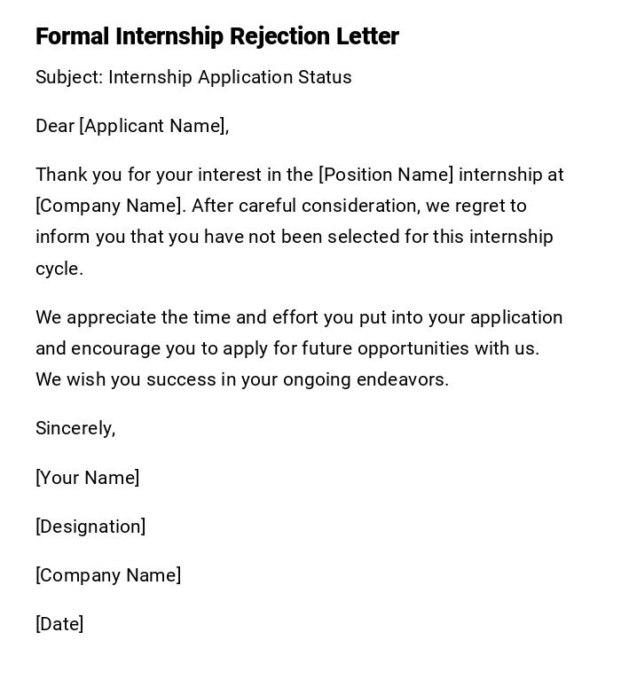Select the [Applicant Name] placeholder
The width and height of the screenshot is (621, 679).
153,126
